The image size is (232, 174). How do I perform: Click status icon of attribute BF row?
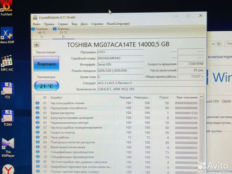click(38, 162)
